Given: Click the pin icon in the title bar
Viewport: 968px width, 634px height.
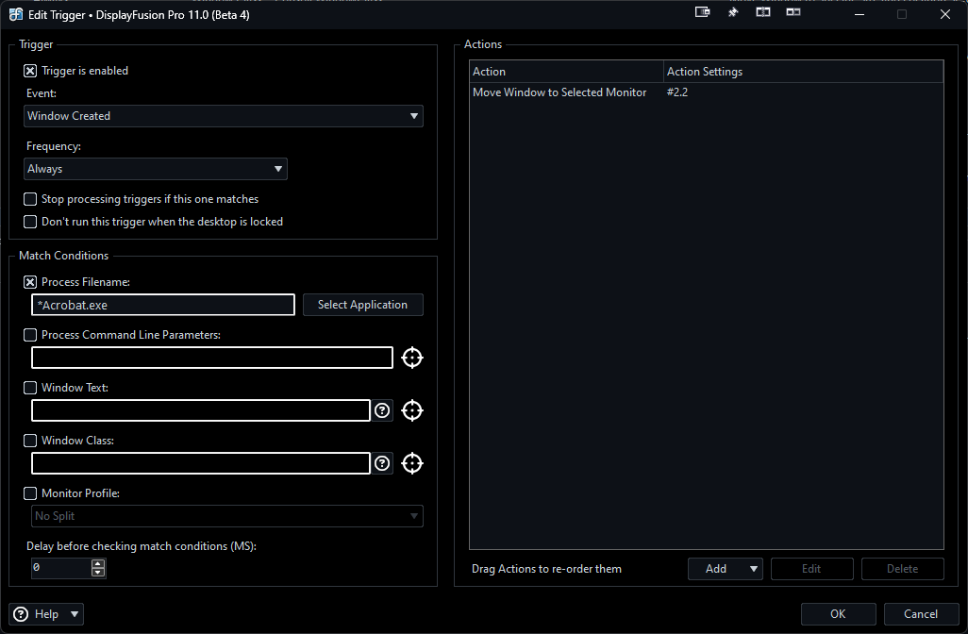Looking at the screenshot, I should [732, 12].
